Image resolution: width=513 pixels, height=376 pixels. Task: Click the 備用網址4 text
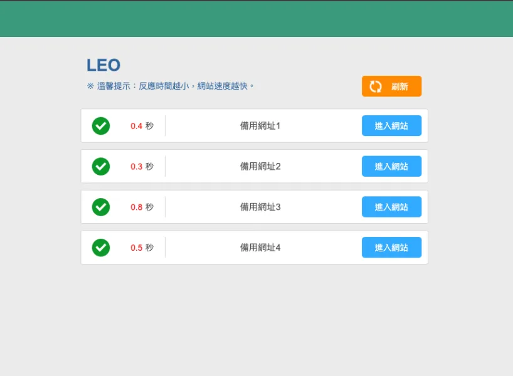coord(260,248)
